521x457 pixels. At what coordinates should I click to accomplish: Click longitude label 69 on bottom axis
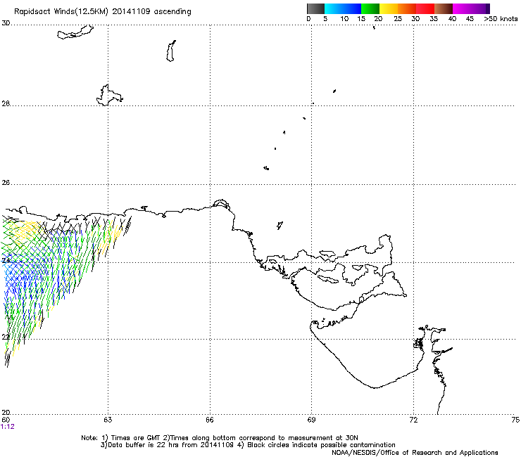click(311, 420)
